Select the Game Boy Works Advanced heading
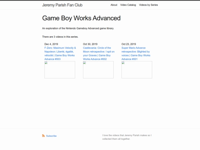Image resolution: width=200 pixels, height=150 pixels. click(x=81, y=18)
